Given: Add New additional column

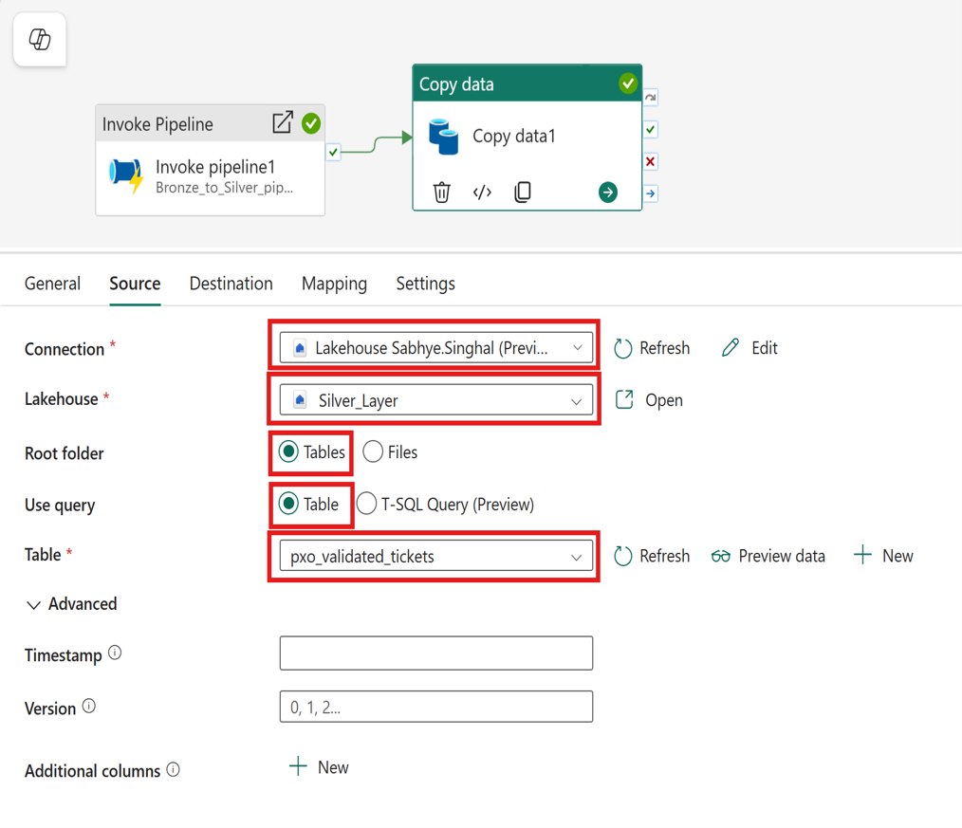Looking at the screenshot, I should [x=319, y=767].
